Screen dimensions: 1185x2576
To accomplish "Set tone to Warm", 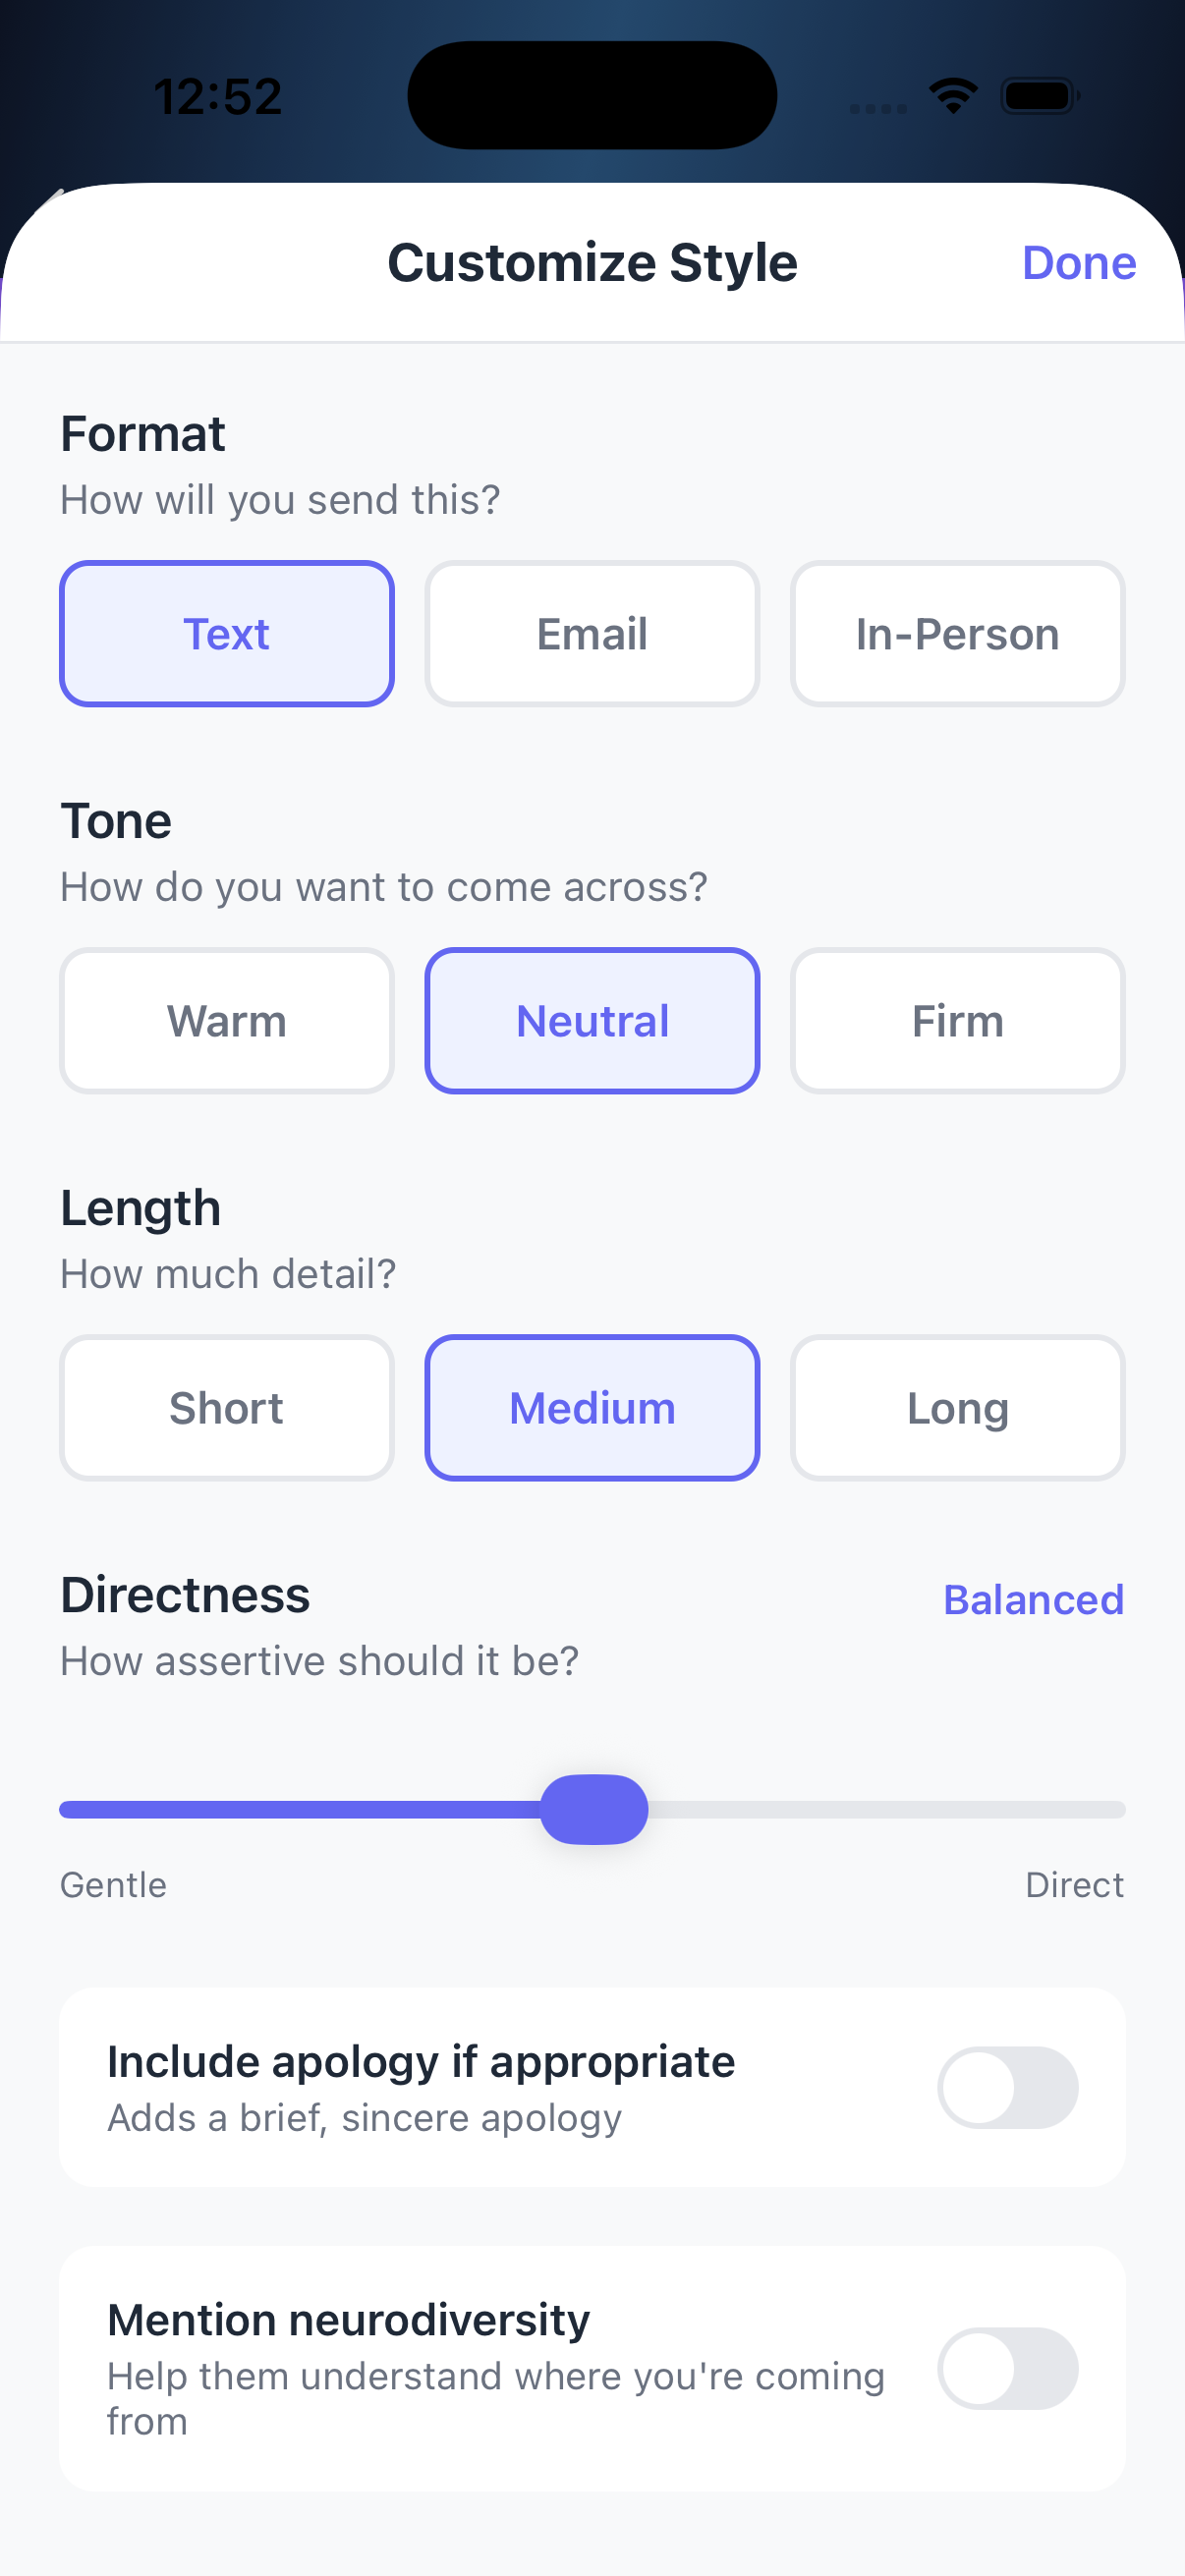I will (x=227, y=1021).
